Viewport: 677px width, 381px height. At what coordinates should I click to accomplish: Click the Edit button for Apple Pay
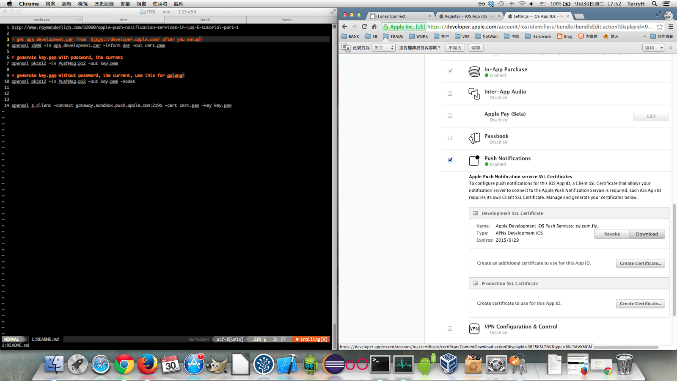pos(651,116)
